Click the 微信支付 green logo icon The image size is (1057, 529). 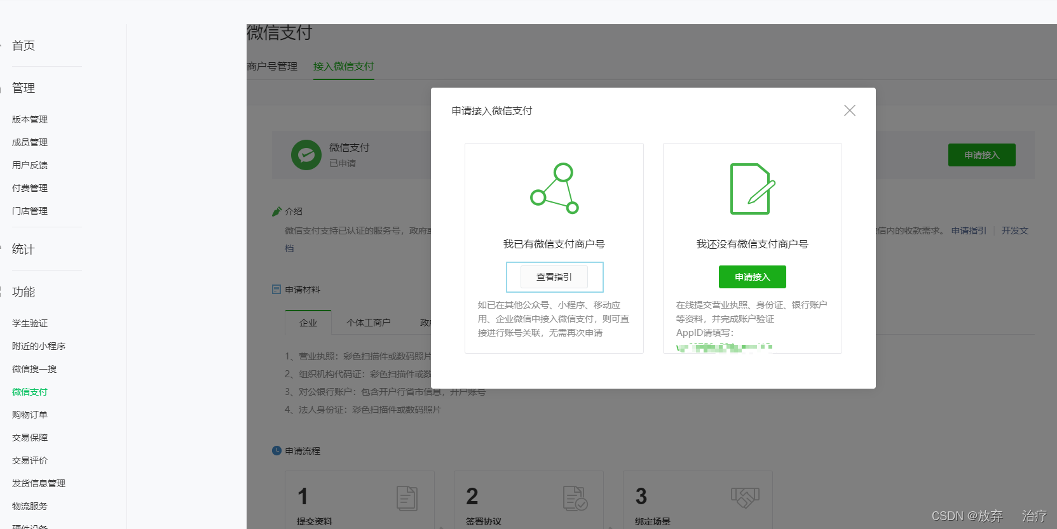pyautogui.click(x=306, y=155)
